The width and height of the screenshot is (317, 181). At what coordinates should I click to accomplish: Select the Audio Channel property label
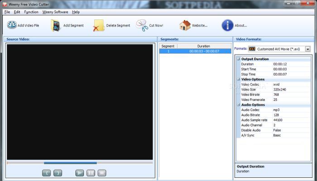tap(251, 125)
